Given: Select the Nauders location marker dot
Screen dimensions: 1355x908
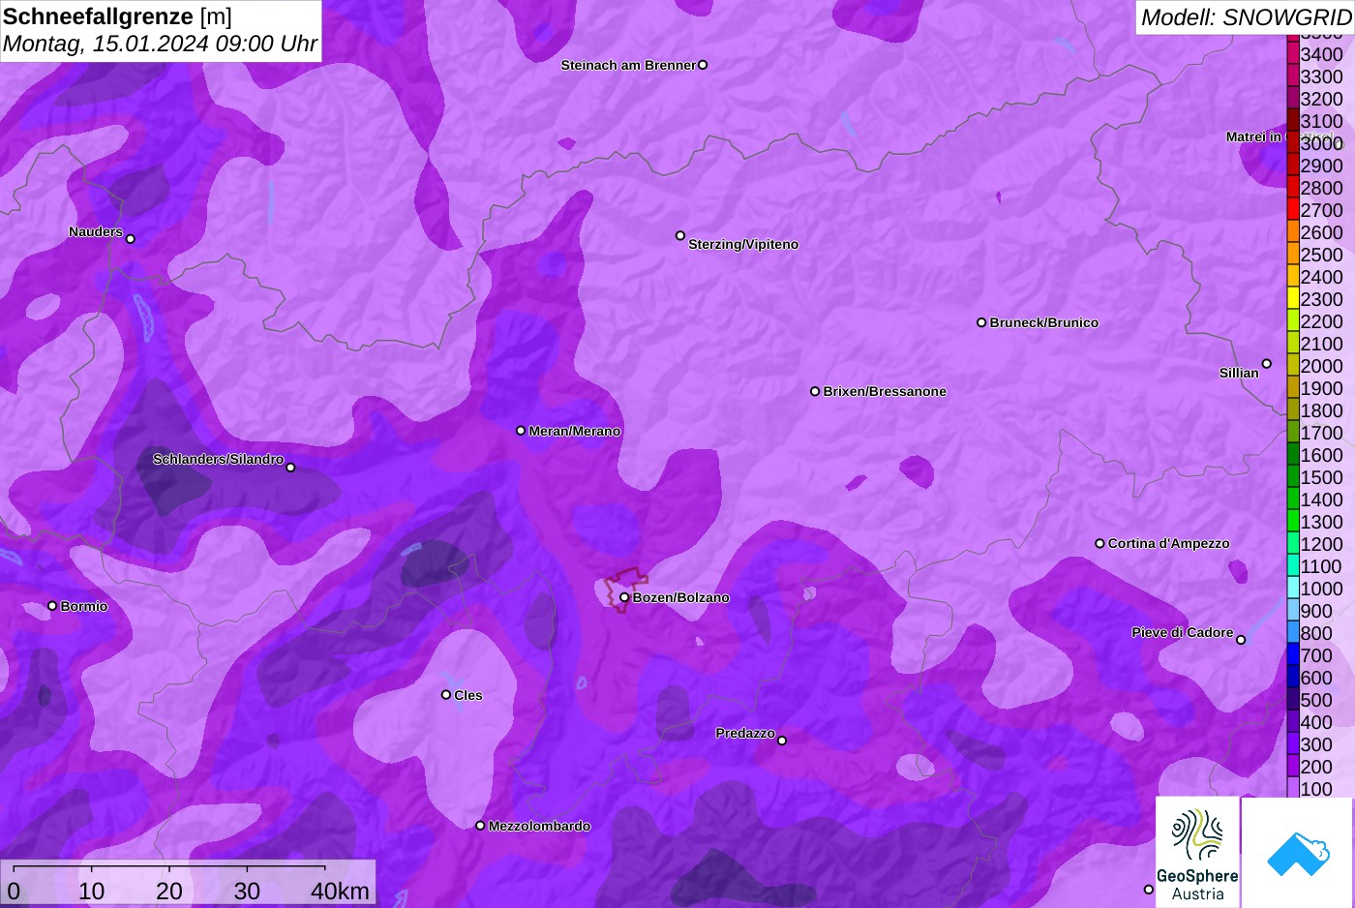Looking at the screenshot, I should [131, 239].
